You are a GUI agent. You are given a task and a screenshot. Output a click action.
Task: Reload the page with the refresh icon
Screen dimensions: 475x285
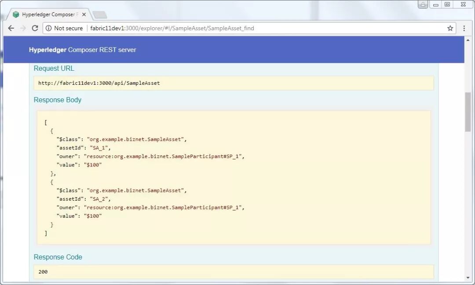point(35,28)
